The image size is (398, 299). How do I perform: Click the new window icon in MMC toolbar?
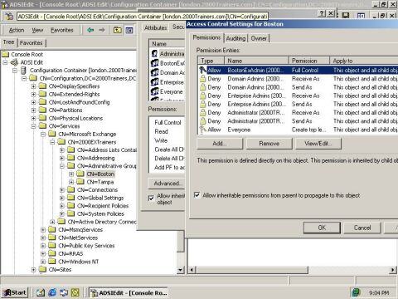[361, 16]
